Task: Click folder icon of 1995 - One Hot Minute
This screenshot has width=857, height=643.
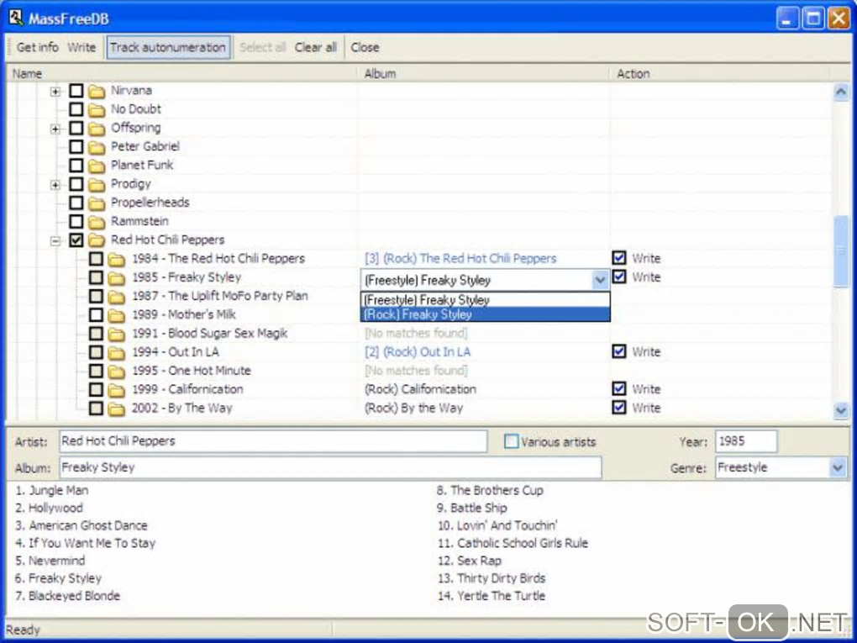Action: coord(116,371)
